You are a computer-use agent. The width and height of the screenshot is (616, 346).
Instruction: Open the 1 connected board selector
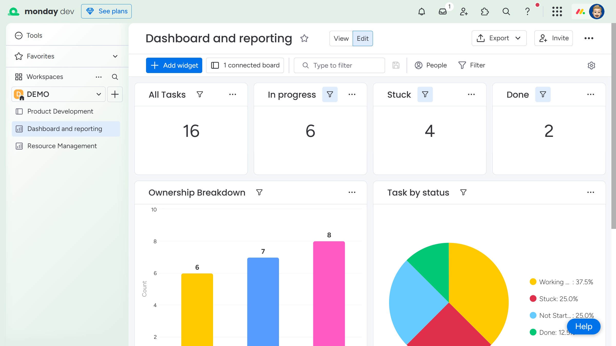pyautogui.click(x=245, y=65)
